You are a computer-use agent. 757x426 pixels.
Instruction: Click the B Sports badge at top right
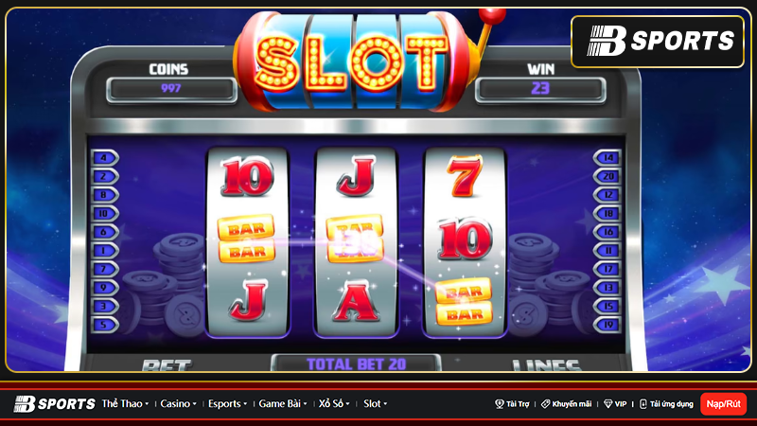(x=658, y=41)
